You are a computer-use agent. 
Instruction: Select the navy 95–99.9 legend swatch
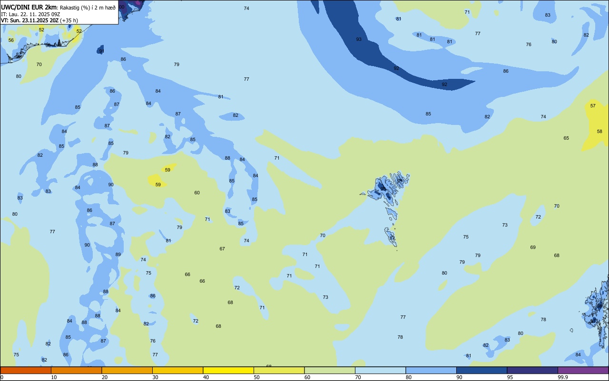(532, 370)
